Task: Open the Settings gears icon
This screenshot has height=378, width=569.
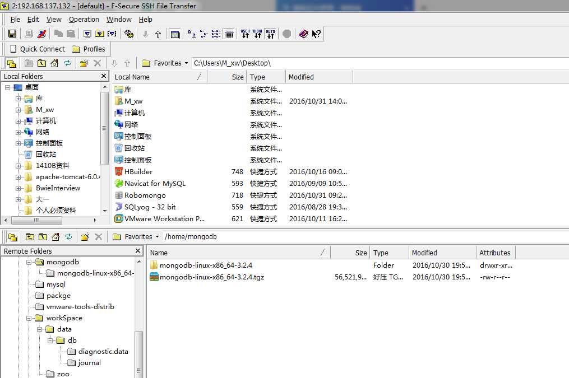Action: [129, 34]
